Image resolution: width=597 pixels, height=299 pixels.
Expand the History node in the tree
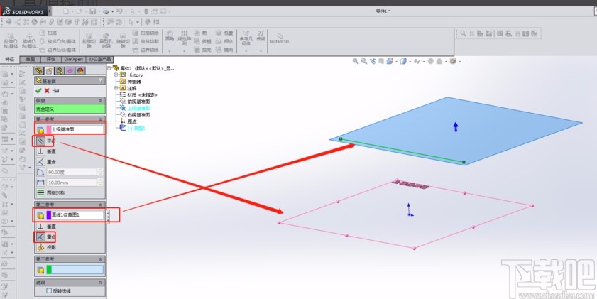(x=116, y=75)
